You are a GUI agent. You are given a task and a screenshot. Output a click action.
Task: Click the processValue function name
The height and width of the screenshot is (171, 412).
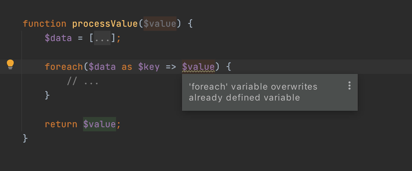105,24
